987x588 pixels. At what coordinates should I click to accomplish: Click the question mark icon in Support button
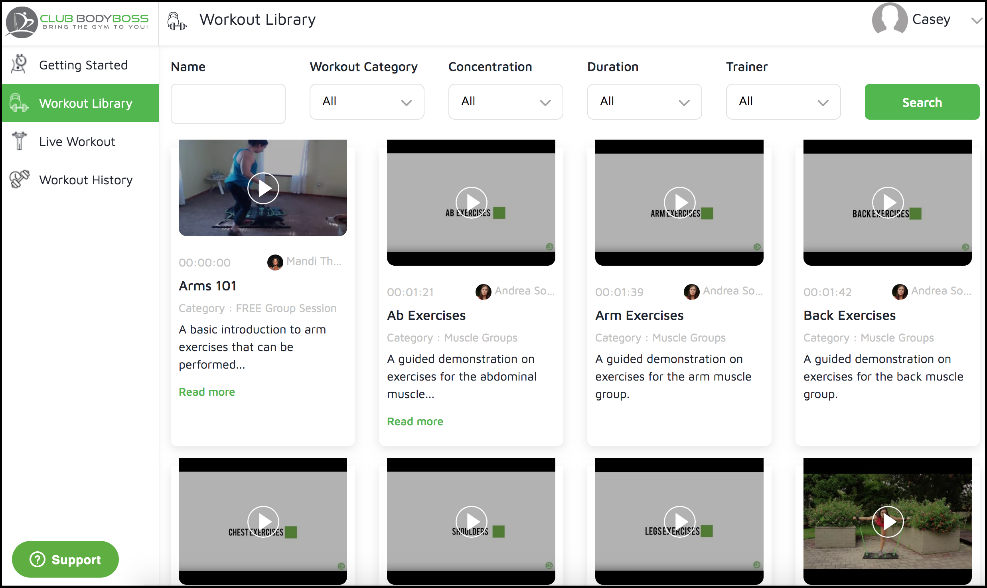coord(38,559)
